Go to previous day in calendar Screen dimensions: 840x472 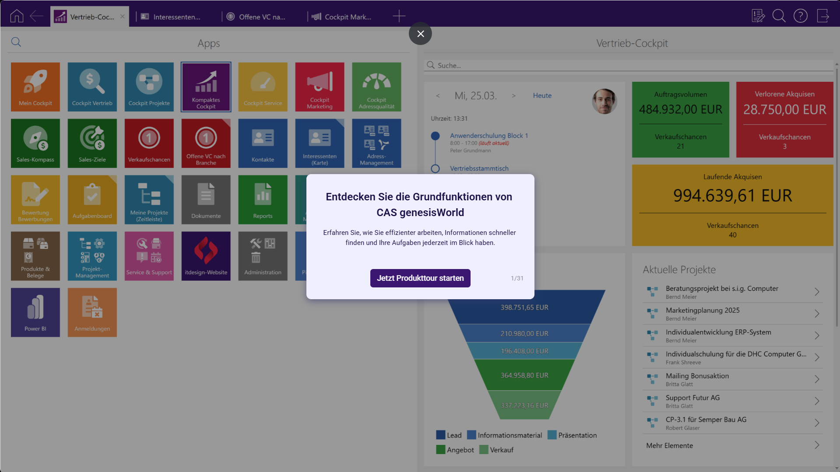[438, 96]
